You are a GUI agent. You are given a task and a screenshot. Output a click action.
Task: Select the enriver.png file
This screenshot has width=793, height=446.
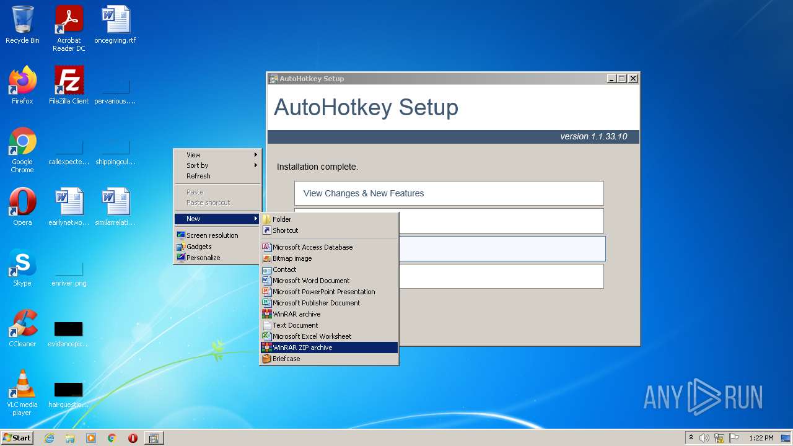click(69, 273)
